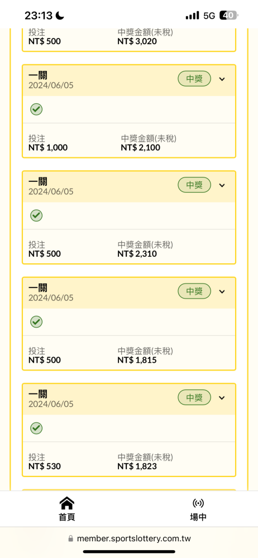
Task: Tap the iOS home indicator bar
Action: coord(129,552)
